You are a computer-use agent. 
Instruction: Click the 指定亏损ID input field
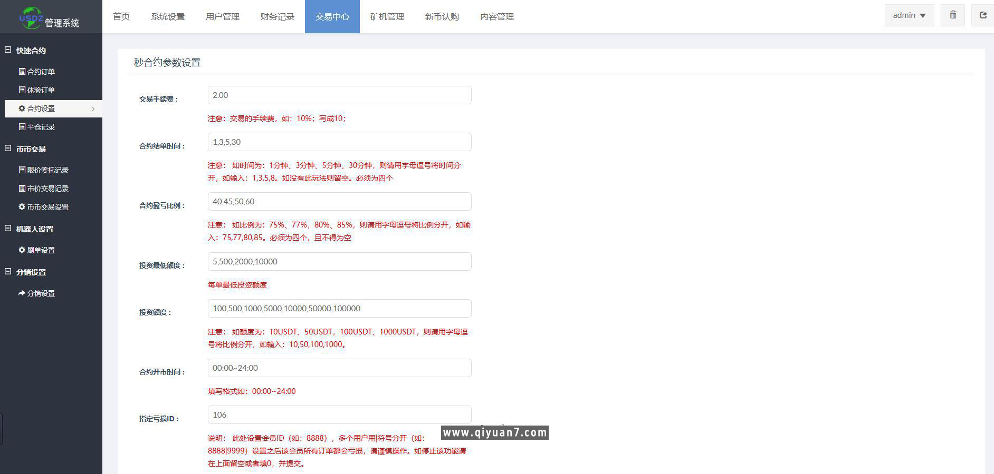click(x=339, y=415)
